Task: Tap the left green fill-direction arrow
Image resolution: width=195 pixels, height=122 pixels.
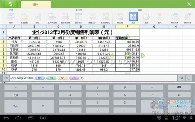Action: tap(112, 56)
